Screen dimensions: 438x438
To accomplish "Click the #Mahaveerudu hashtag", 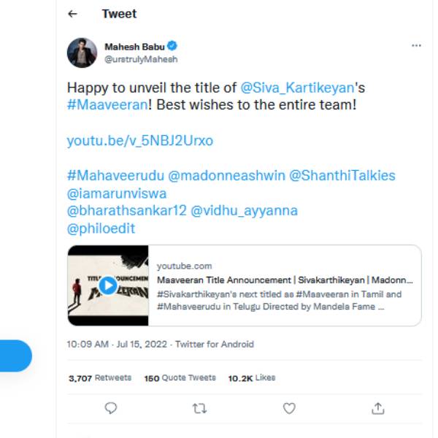I will [x=114, y=176].
